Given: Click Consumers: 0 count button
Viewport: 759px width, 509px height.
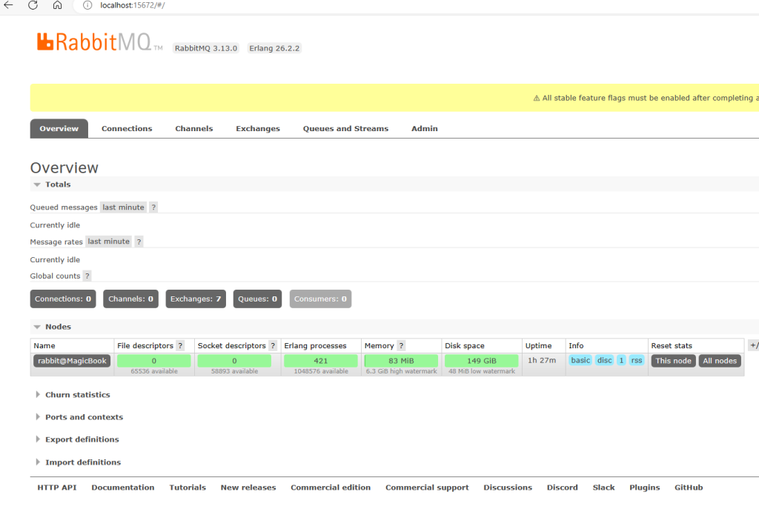Looking at the screenshot, I should (320, 299).
